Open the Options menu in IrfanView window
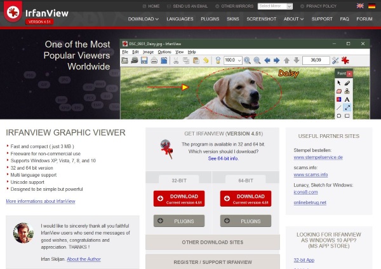The image size is (381, 269). click(164, 52)
